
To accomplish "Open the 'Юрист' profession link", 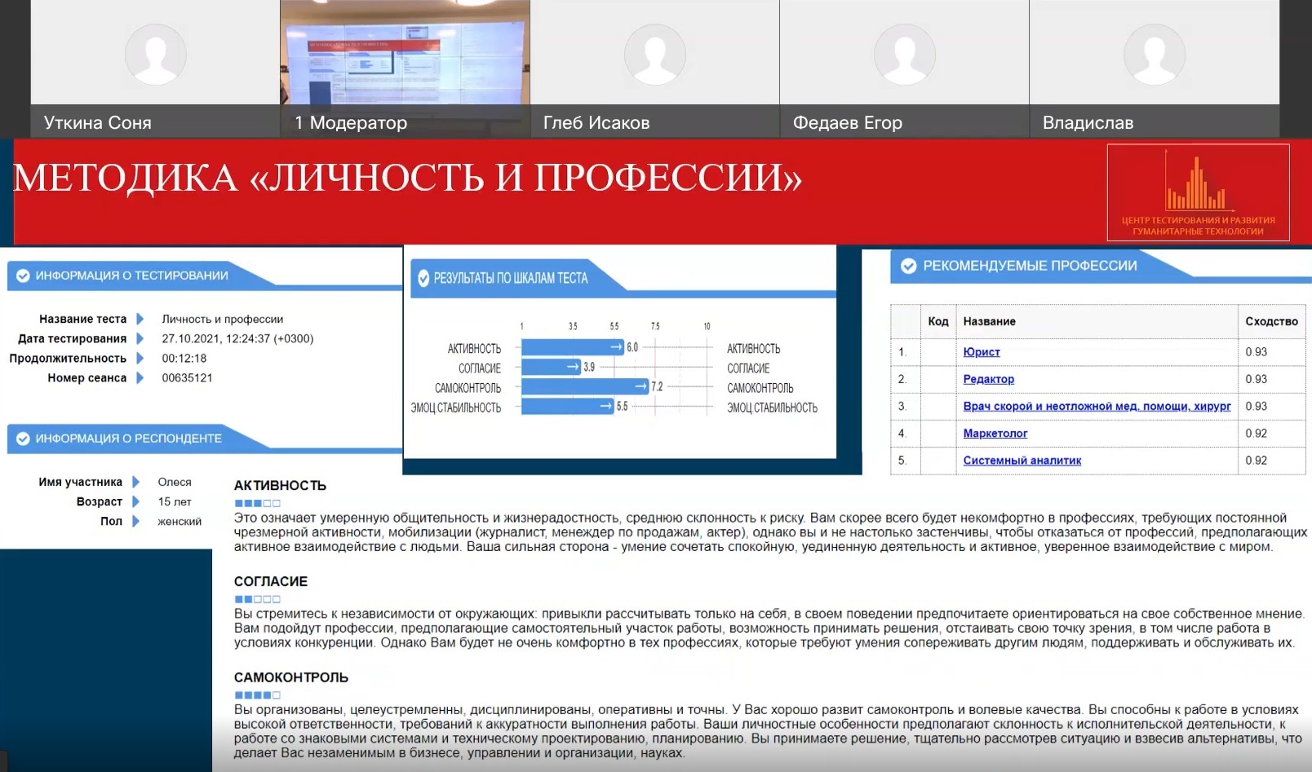I will pyautogui.click(x=981, y=352).
